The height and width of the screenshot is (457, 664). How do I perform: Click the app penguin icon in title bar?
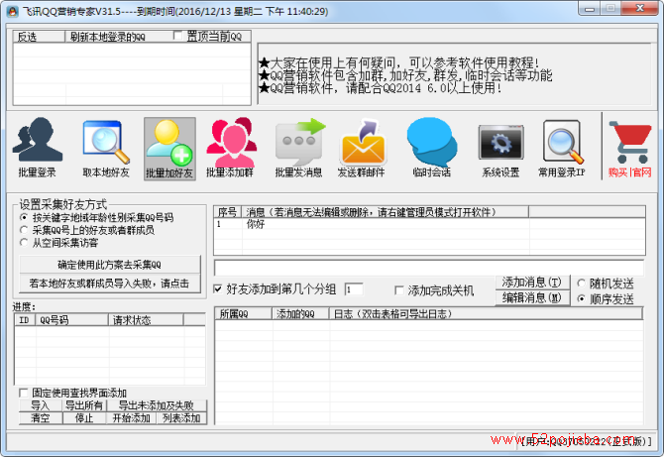(x=12, y=12)
